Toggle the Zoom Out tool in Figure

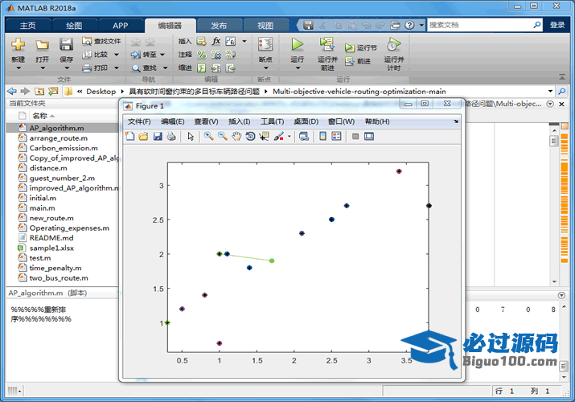(222, 137)
